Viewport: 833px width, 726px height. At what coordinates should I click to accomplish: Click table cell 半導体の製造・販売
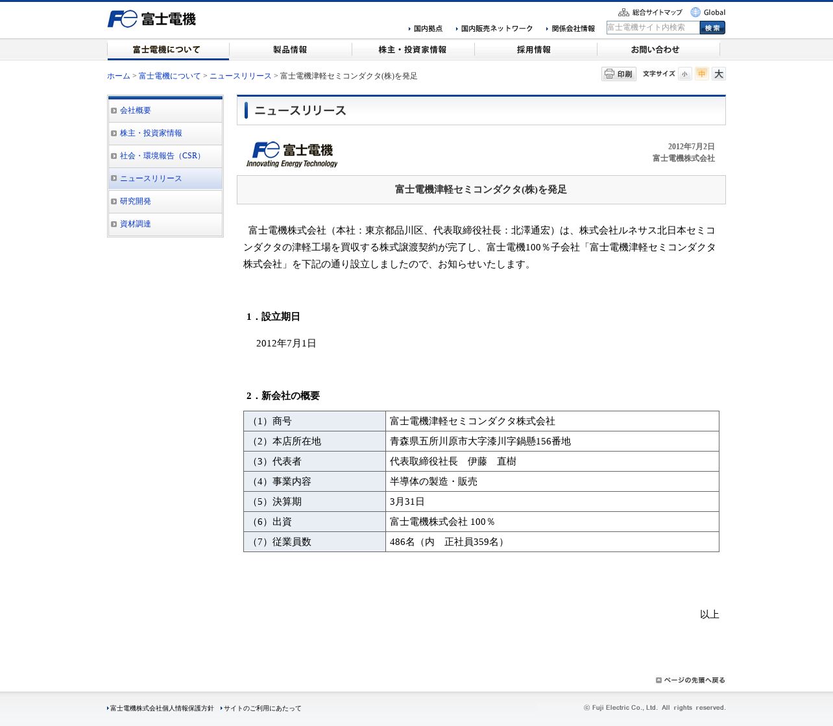pos(552,481)
